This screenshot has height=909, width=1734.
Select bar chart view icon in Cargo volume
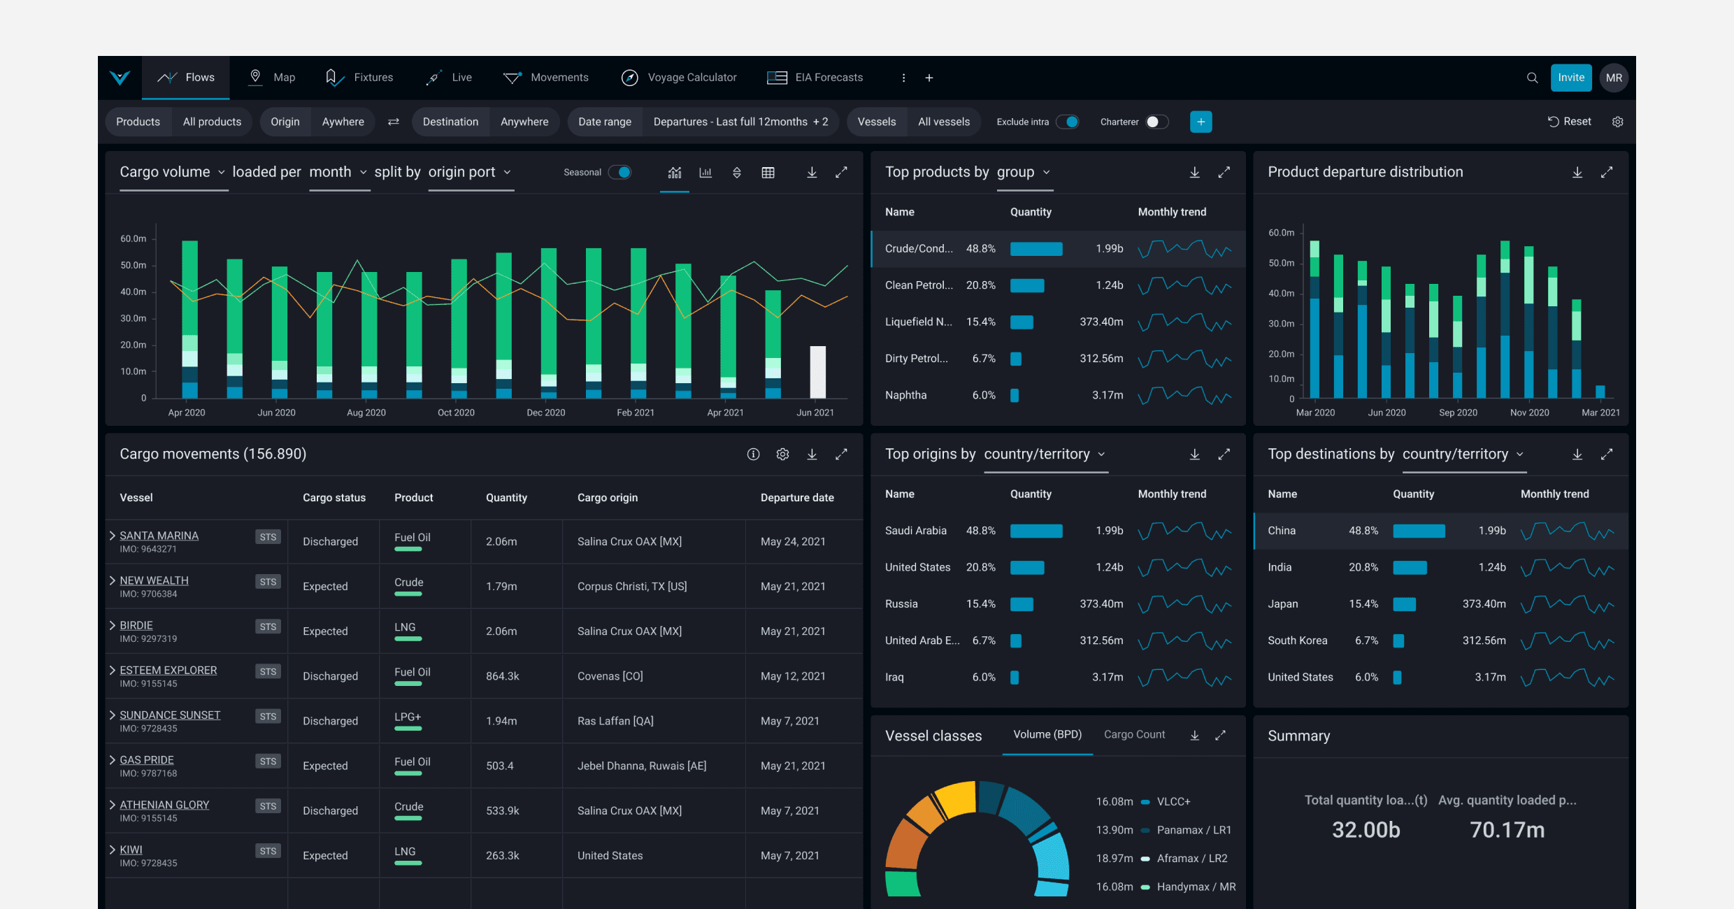[705, 173]
